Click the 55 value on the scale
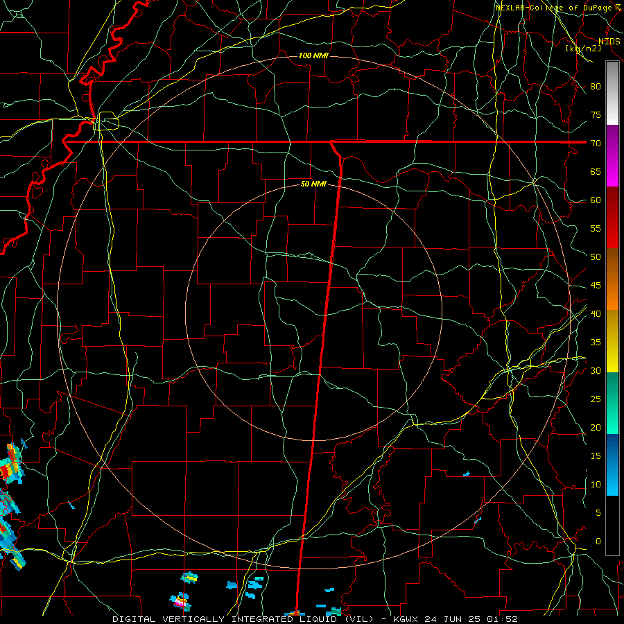Image resolution: width=624 pixels, height=624 pixels. pos(596,229)
